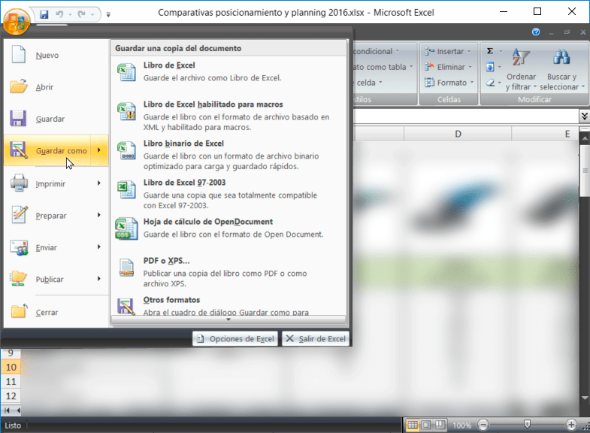Screen dimensions: 590x433
Task: Close the workbook window using ribbon X
Action: pos(582,32)
